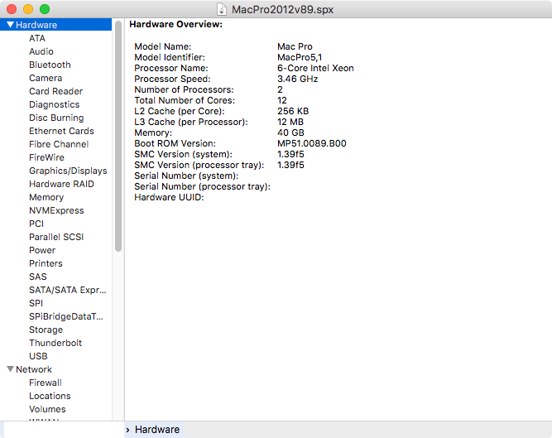552x438 pixels.
Task: View Hardware RAID details
Action: tap(61, 184)
